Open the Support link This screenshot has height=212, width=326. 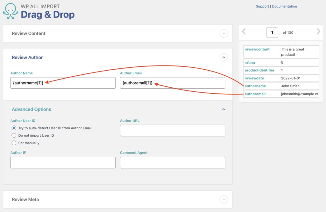262,6
